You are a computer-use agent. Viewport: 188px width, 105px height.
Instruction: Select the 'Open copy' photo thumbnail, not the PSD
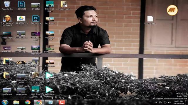click(x=21, y=91)
